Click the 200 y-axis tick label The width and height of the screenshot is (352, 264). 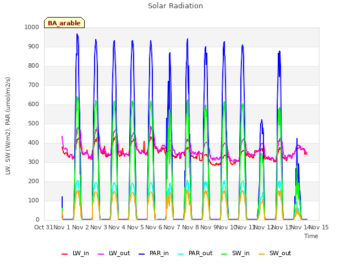point(34,181)
